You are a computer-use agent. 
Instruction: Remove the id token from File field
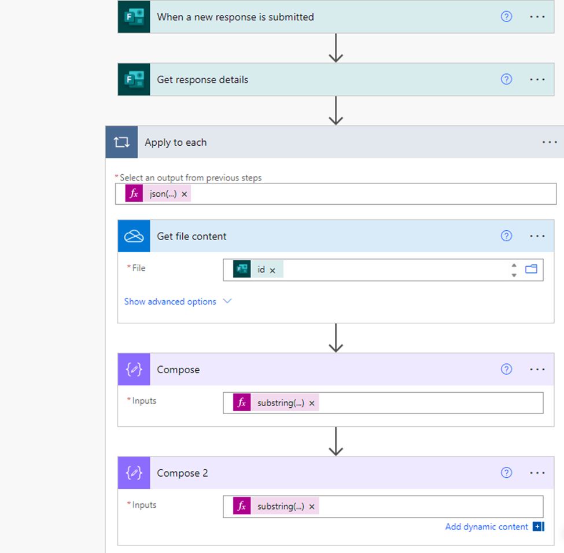272,271
